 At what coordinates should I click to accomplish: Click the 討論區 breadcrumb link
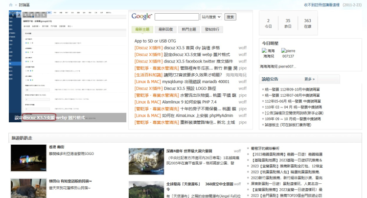[x=24, y=4]
